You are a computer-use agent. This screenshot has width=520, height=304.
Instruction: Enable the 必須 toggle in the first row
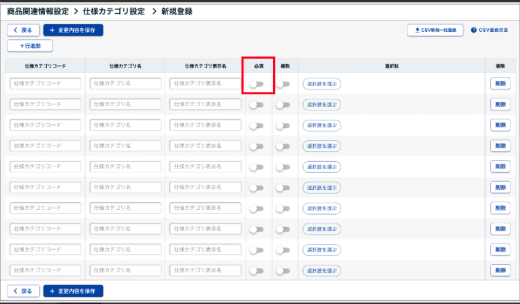pyautogui.click(x=256, y=84)
